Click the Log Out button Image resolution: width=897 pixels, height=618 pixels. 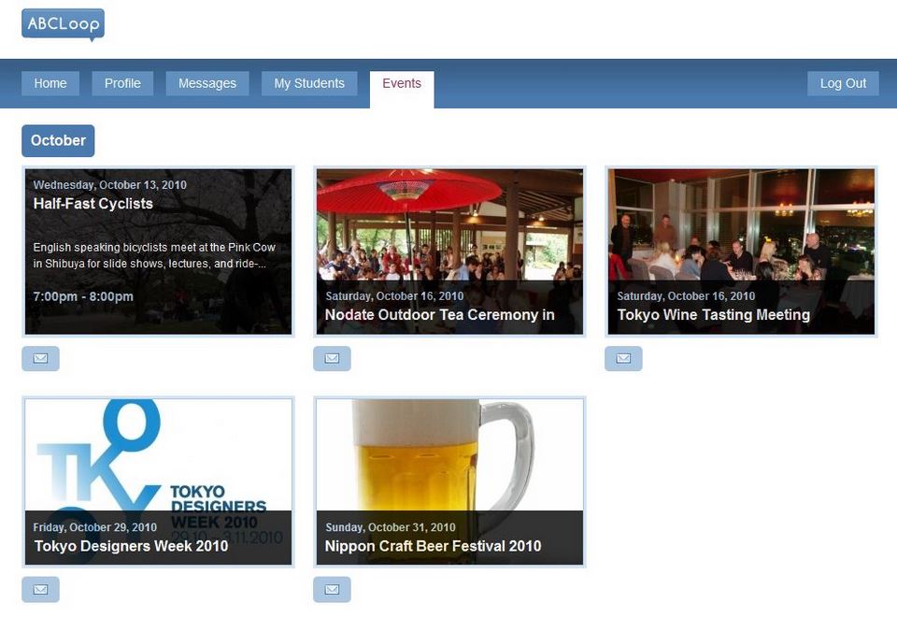tap(843, 83)
